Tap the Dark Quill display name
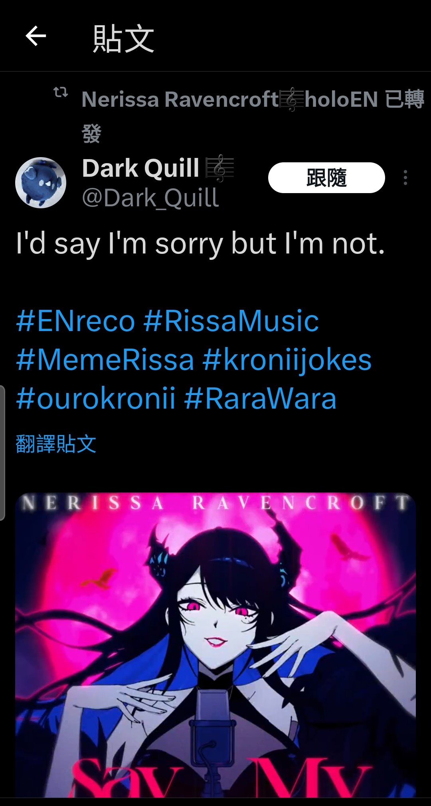431x806 pixels. tap(140, 168)
